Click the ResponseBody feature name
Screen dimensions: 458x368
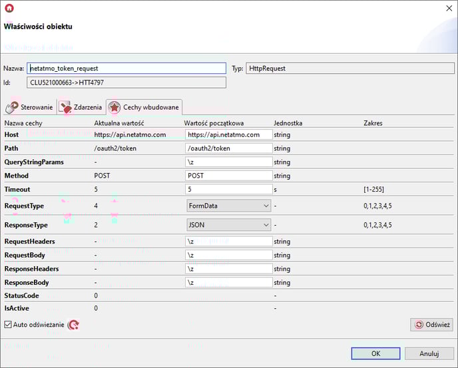tap(27, 283)
